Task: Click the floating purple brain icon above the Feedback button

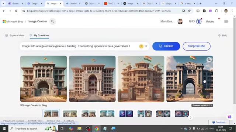Action: 229,117
